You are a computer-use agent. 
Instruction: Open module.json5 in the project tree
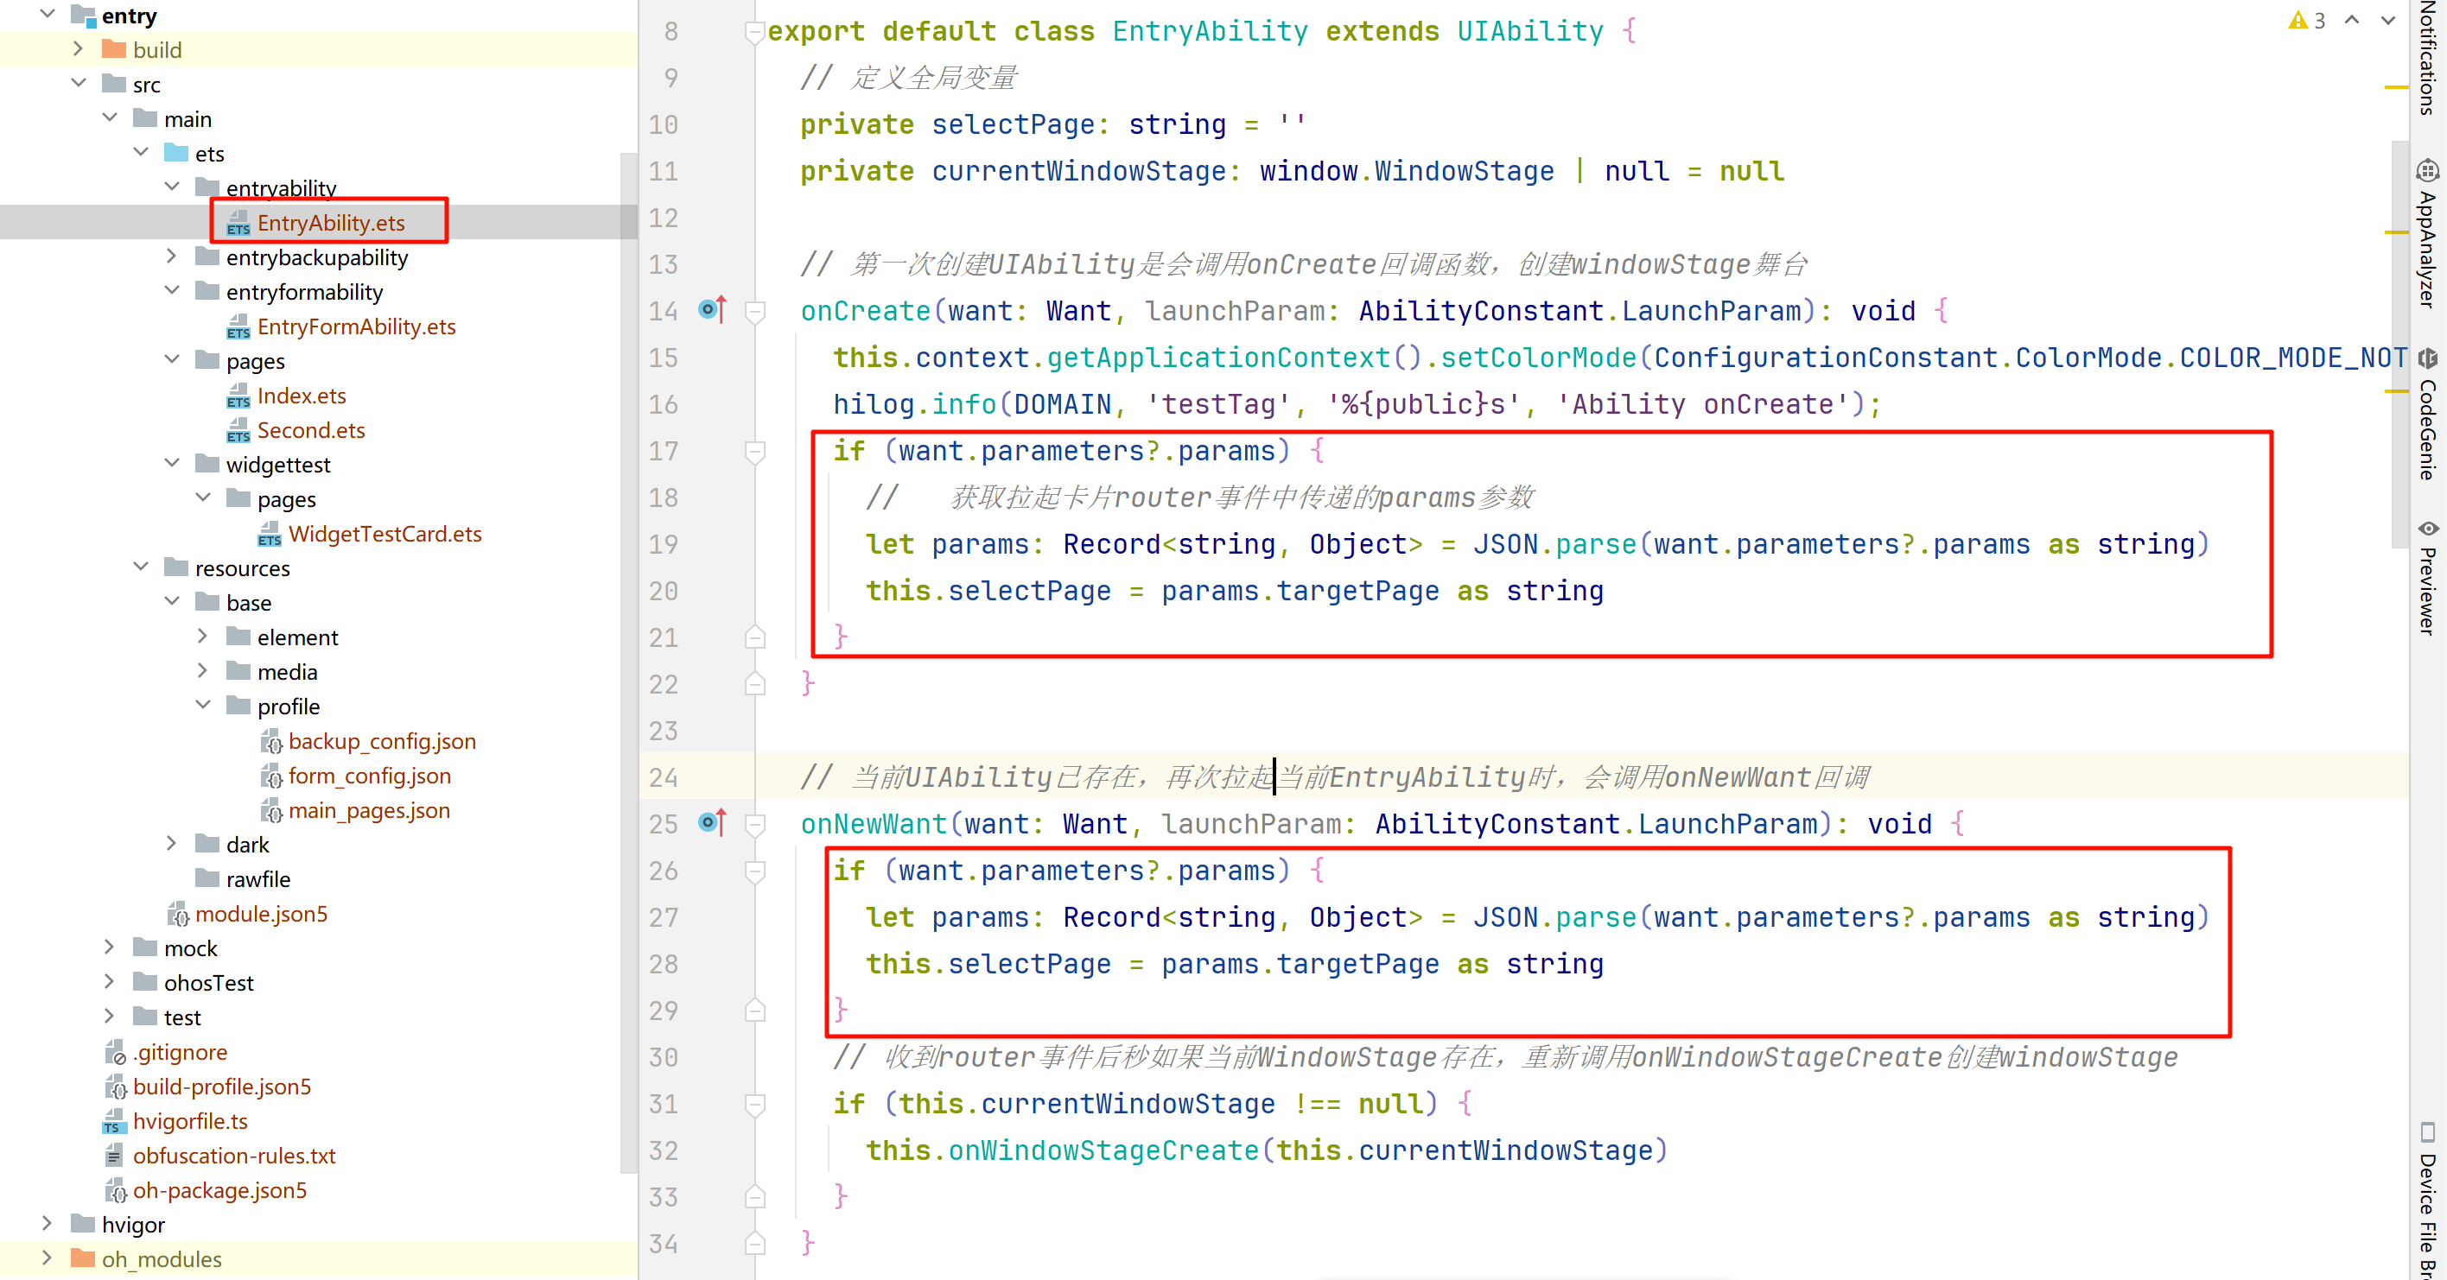coord(260,914)
